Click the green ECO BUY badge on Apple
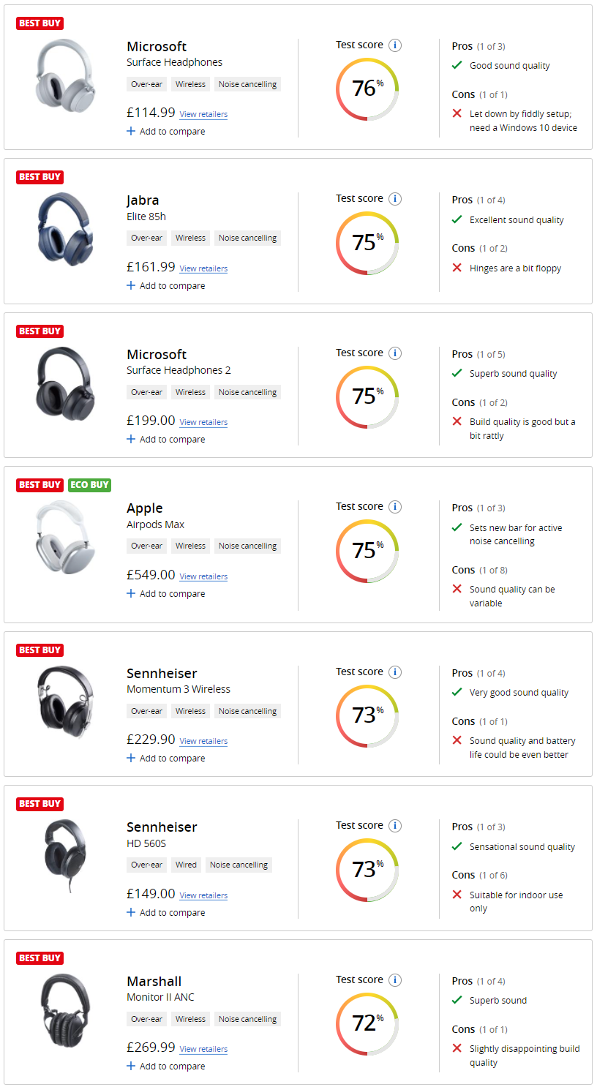This screenshot has height=1087, width=597. point(89,485)
